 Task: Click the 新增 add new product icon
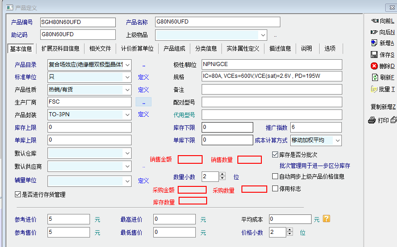point(374,43)
